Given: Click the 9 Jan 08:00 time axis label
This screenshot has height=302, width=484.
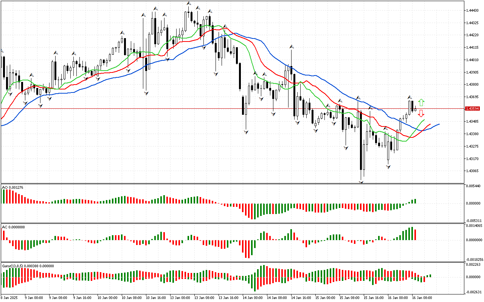Looking at the screenshot, I should 58,298.
